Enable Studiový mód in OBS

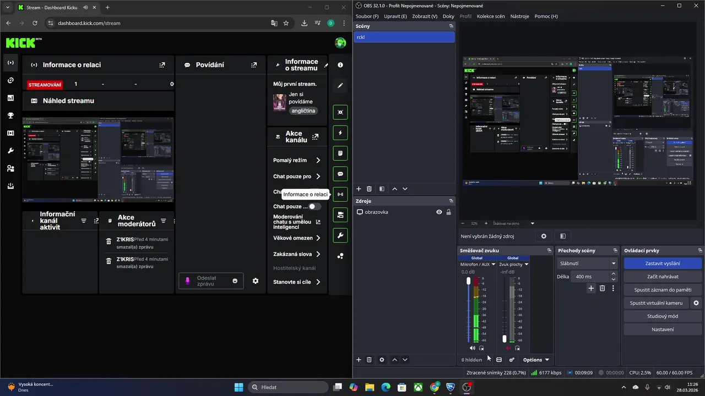tap(663, 316)
